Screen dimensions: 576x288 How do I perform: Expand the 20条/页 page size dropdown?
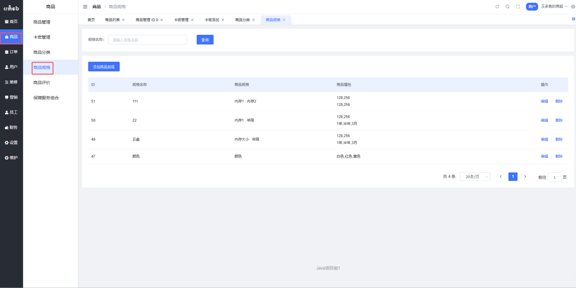pyautogui.click(x=475, y=177)
